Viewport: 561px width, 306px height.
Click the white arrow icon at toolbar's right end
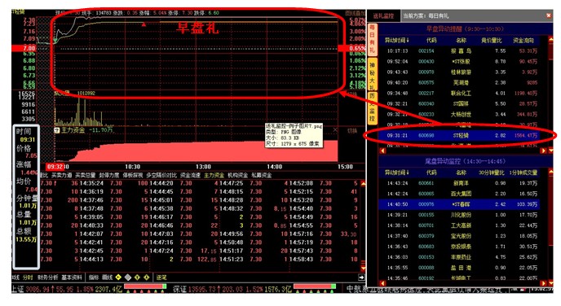click(x=361, y=277)
